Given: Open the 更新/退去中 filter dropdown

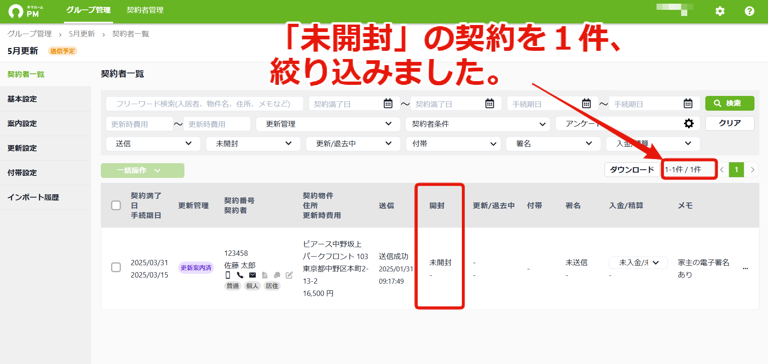Looking at the screenshot, I should [x=353, y=143].
